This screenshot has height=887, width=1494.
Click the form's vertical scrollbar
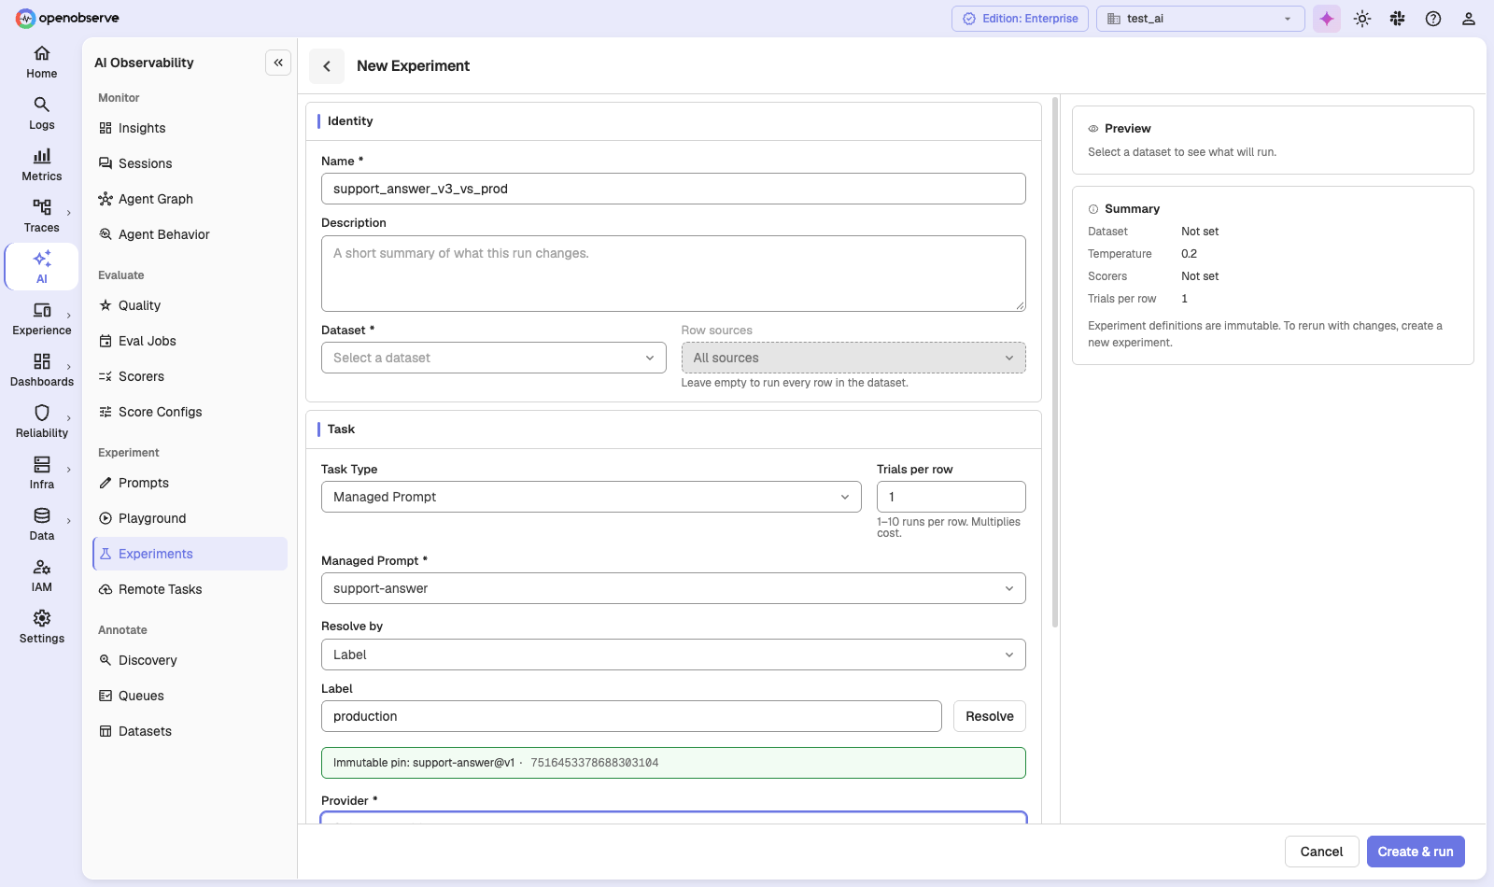1055,362
